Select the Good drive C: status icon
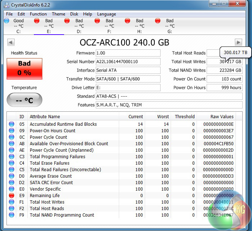252x231 pixels. (x=6, y=21)
